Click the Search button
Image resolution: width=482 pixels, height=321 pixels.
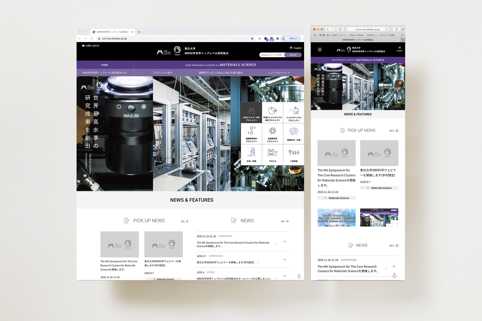(293, 55)
